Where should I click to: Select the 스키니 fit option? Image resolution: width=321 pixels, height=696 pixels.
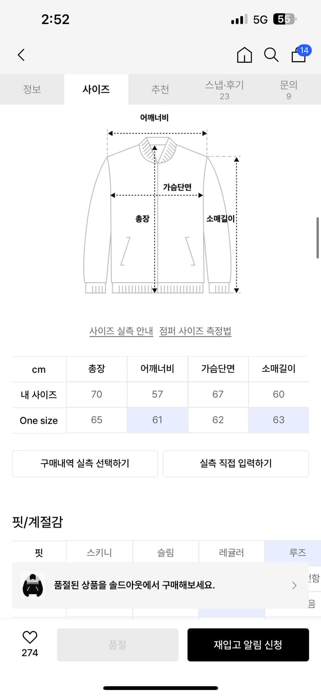tap(99, 552)
